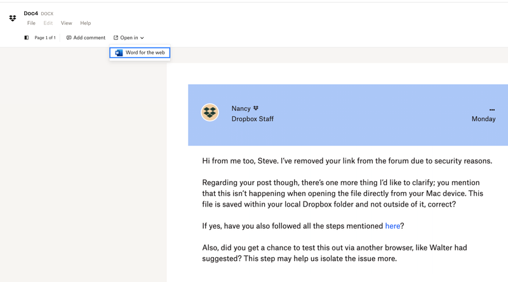Open the three-dots post options menu

[491, 110]
